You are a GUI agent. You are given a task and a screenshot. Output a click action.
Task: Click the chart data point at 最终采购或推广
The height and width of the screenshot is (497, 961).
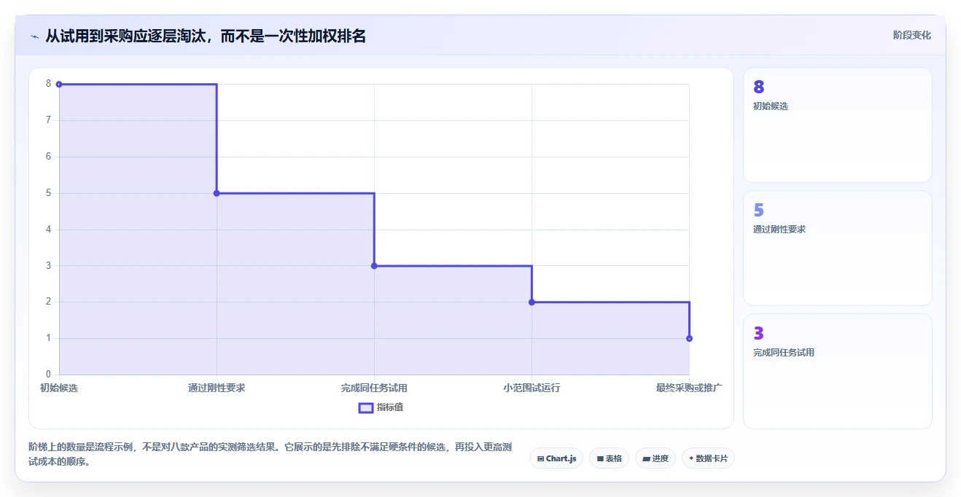point(689,338)
